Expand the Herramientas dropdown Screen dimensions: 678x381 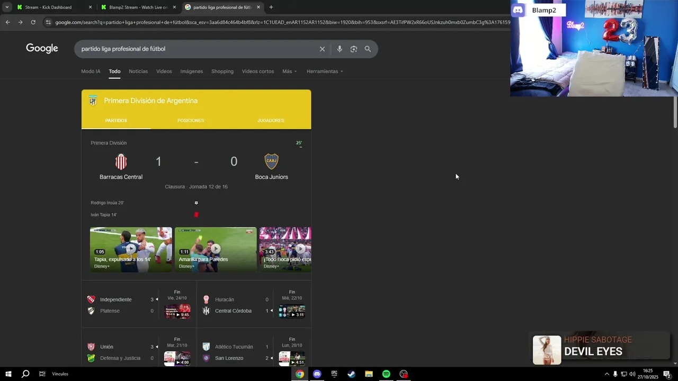coord(325,71)
